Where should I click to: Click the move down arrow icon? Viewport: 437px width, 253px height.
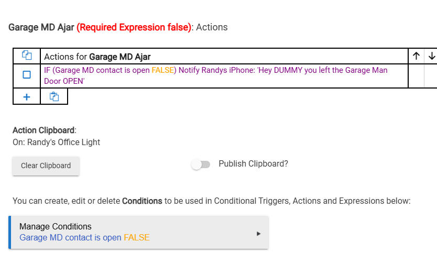431,56
